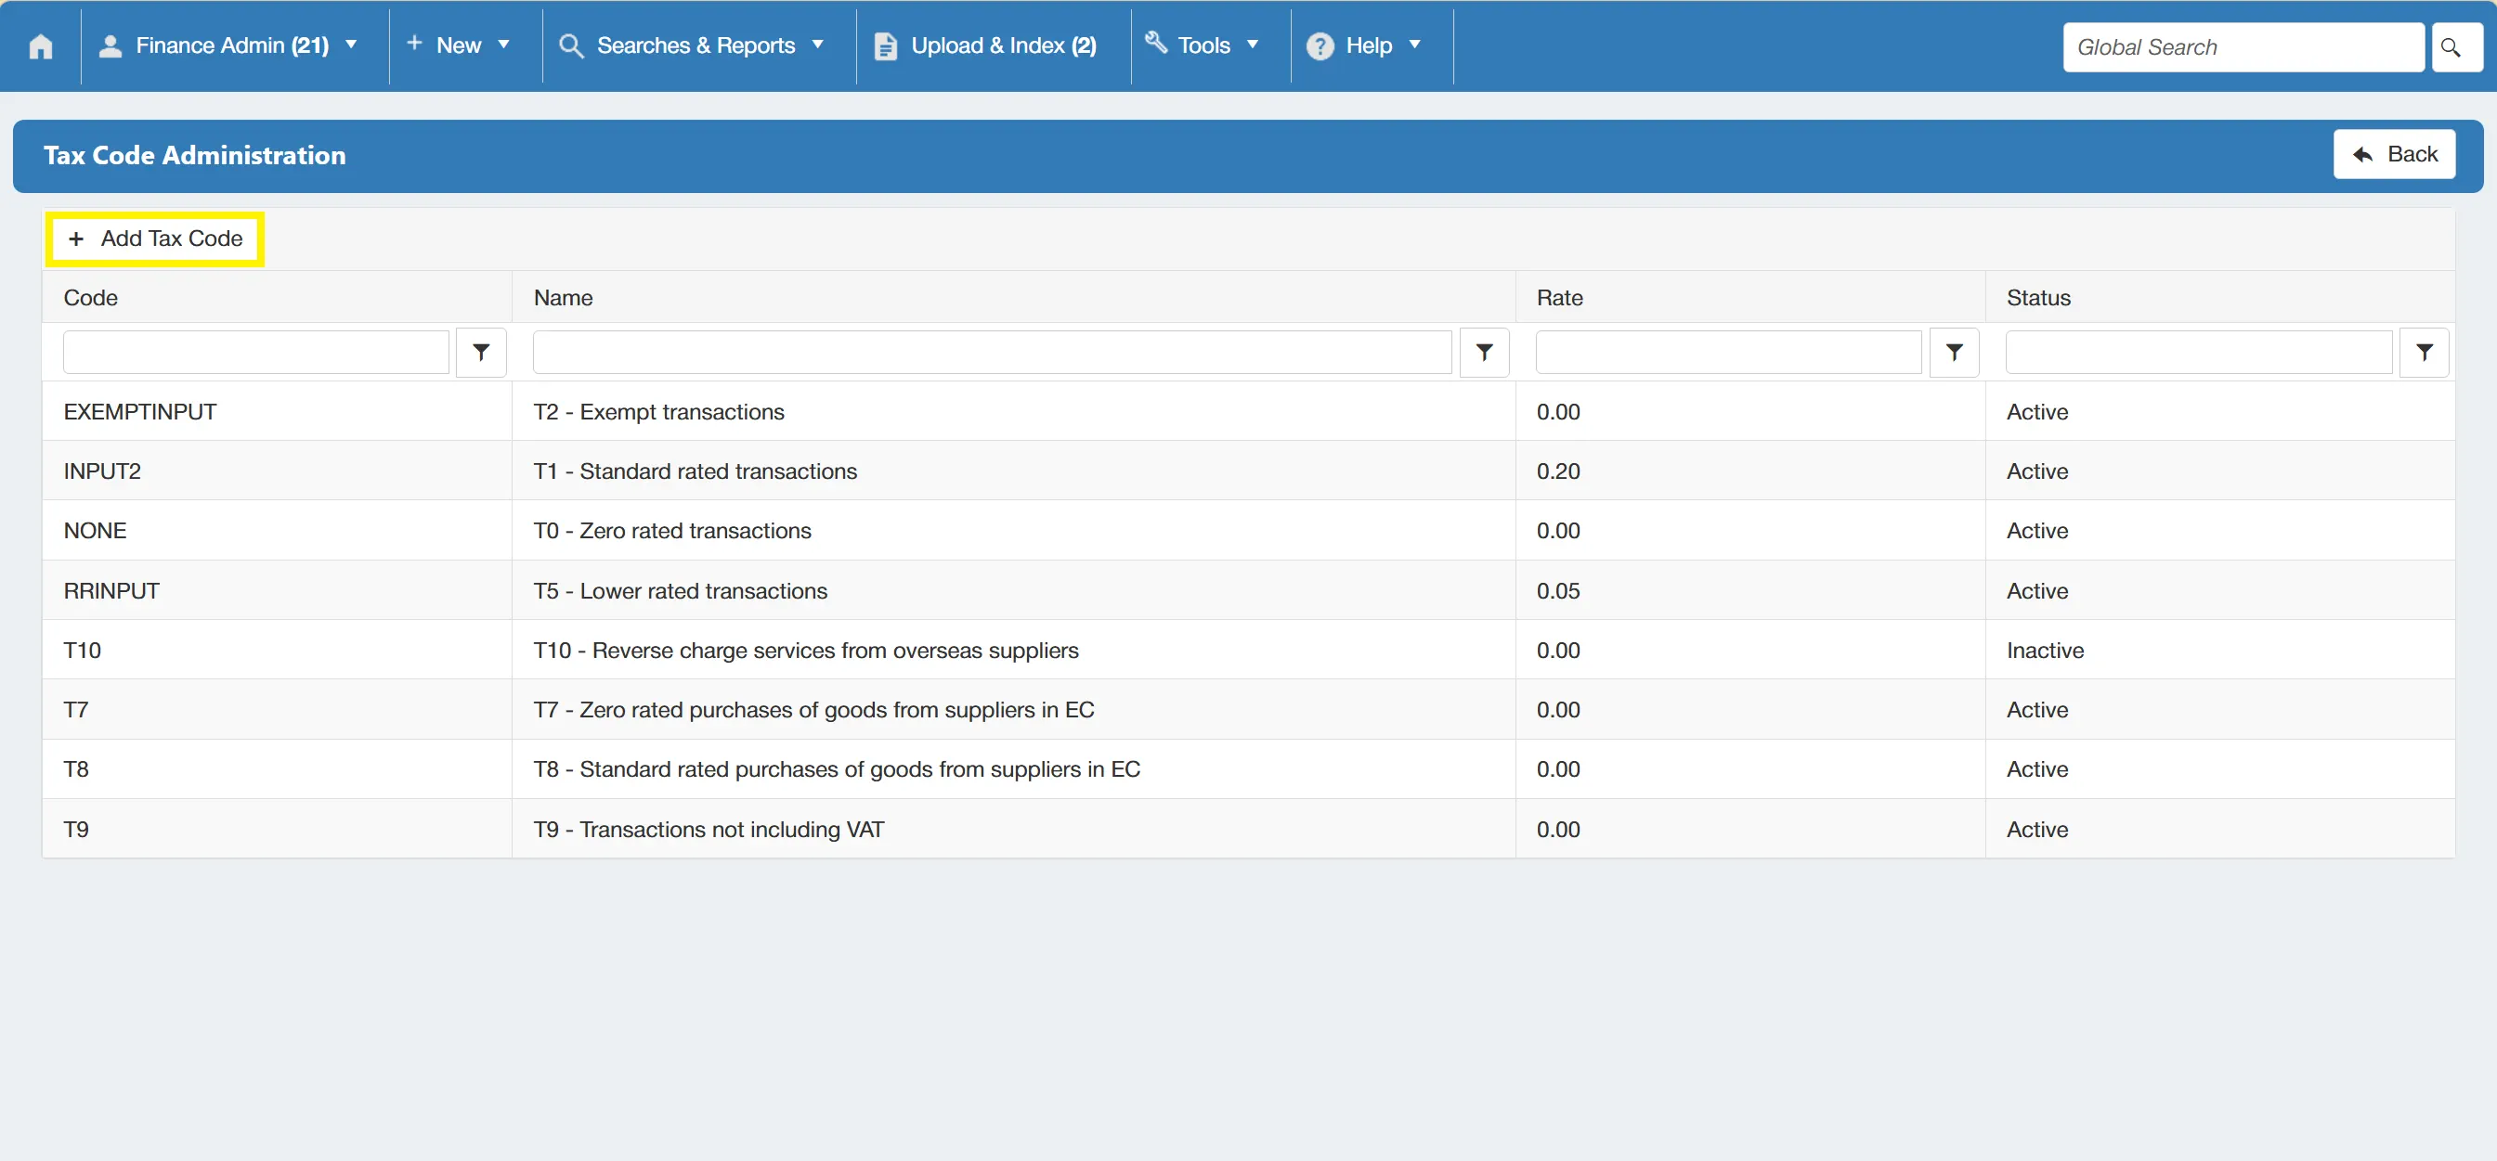Click the T9 code cell
The height and width of the screenshot is (1161, 2497).
click(x=277, y=830)
